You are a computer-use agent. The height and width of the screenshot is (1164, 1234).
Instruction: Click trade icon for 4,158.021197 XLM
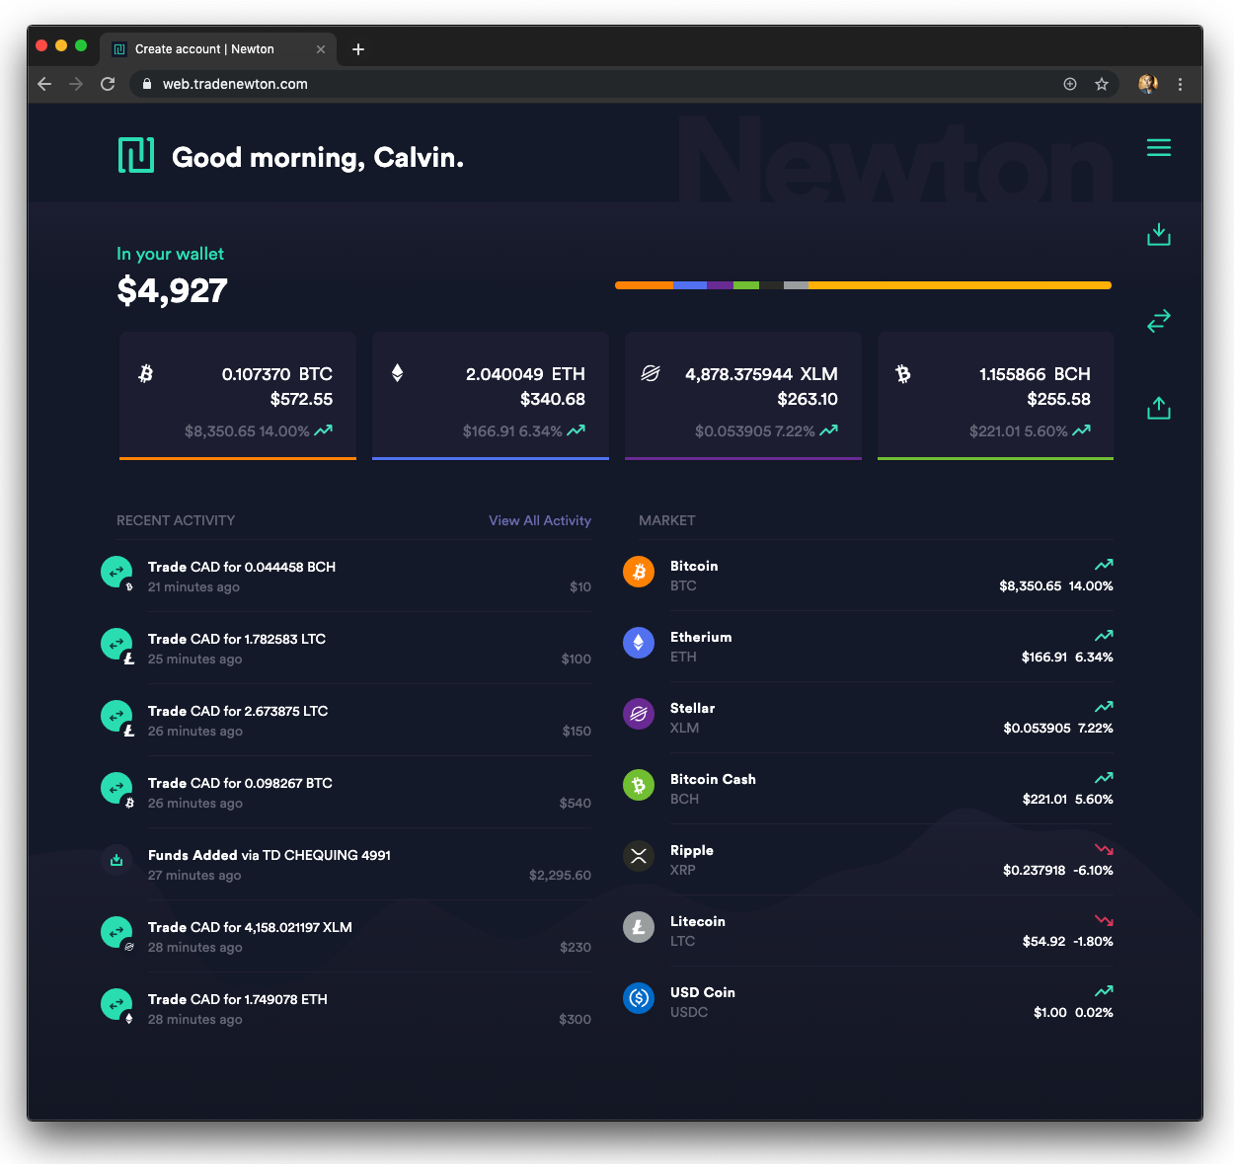click(116, 932)
